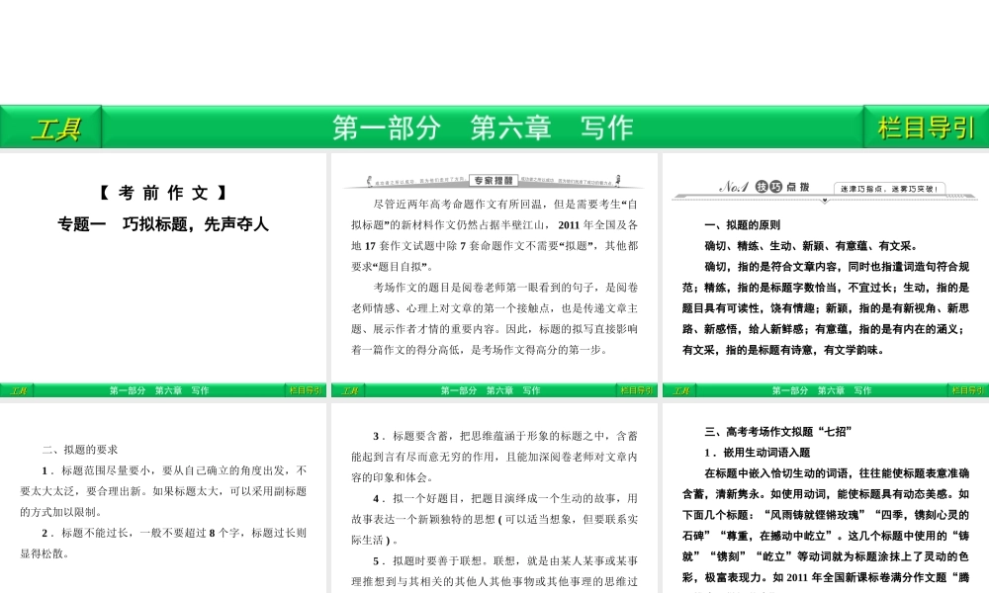Open the large 栏目导引 button in header
Screen dimensions: 989x593
coord(926,127)
